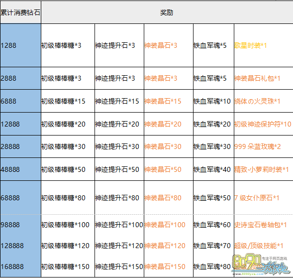Click the 歌星时装*1 reward cell
Screen dimensions: 293x278
pos(264,45)
